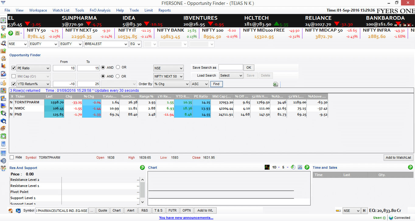Click the Quote button in bottom bar

click(x=103, y=210)
